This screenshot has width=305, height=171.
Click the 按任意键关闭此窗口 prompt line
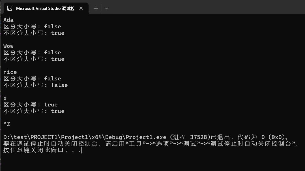tap(42, 150)
